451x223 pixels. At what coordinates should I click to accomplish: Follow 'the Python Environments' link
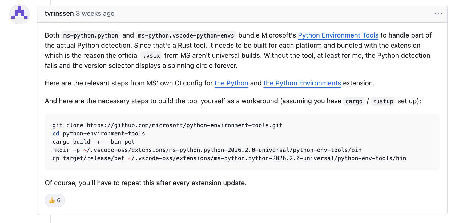click(x=302, y=83)
